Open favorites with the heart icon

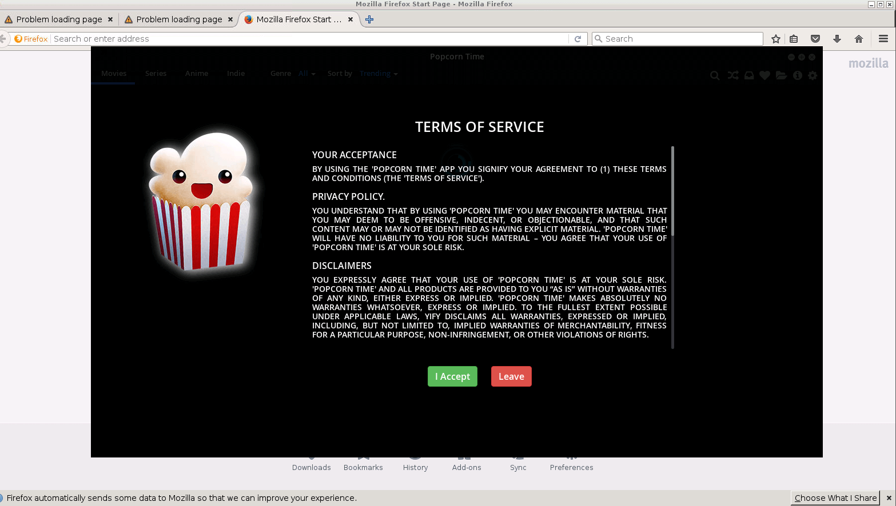coord(765,75)
